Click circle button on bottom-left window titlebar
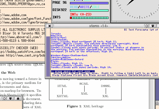Viewport: 159px width, 109px height. coord(4,99)
